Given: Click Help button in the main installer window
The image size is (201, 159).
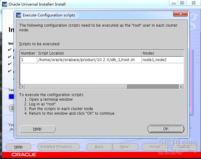Looking at the screenshot, I should tap(19, 147).
